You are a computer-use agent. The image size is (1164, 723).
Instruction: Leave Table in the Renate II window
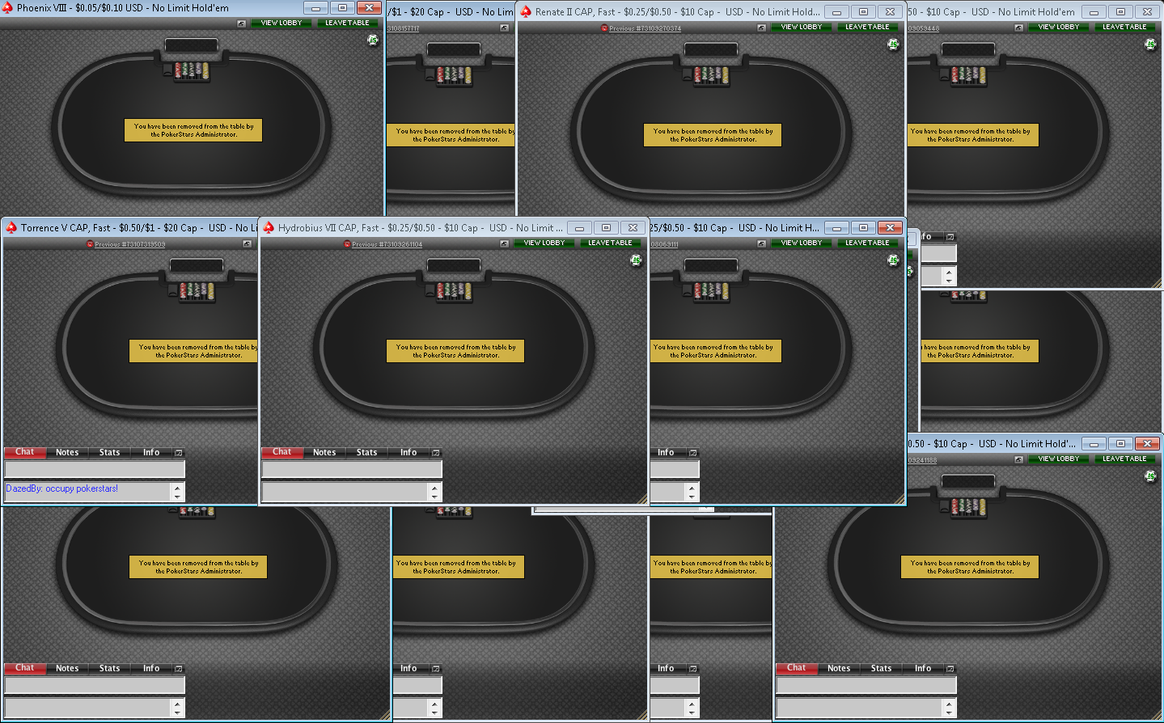tap(867, 27)
